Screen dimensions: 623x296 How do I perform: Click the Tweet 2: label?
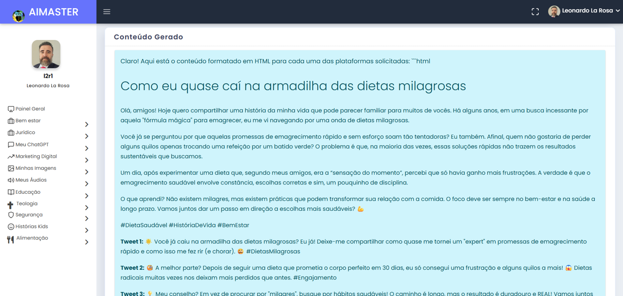coord(132,268)
